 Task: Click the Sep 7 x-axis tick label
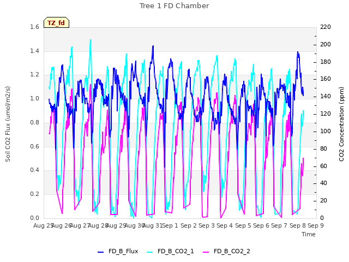pyautogui.click(x=279, y=225)
